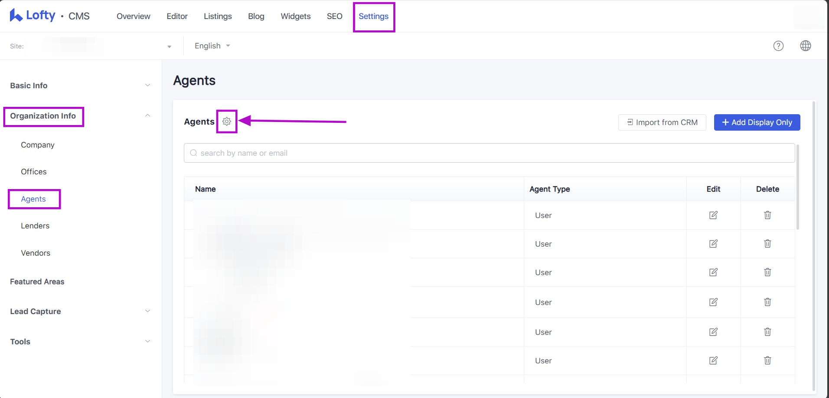Viewport: 829px width, 398px height.
Task: Click the help question mark icon
Action: coord(778,46)
